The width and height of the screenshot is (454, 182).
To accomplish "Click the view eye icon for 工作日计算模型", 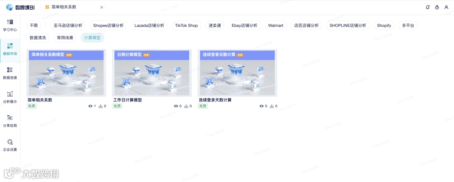I will (176, 106).
